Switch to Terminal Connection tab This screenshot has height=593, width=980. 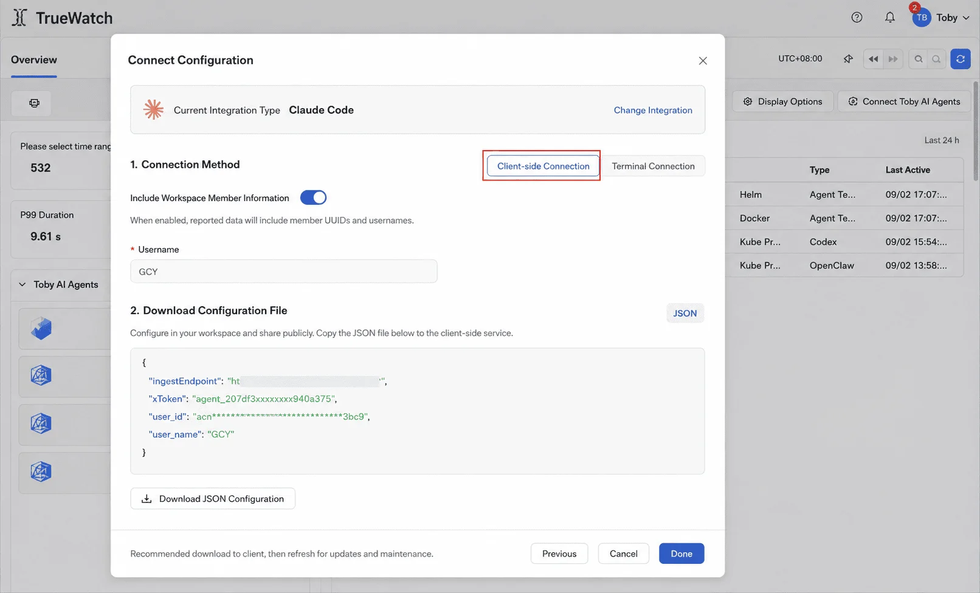[x=653, y=166]
